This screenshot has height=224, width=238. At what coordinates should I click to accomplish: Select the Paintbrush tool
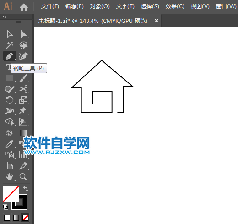pos(23,78)
